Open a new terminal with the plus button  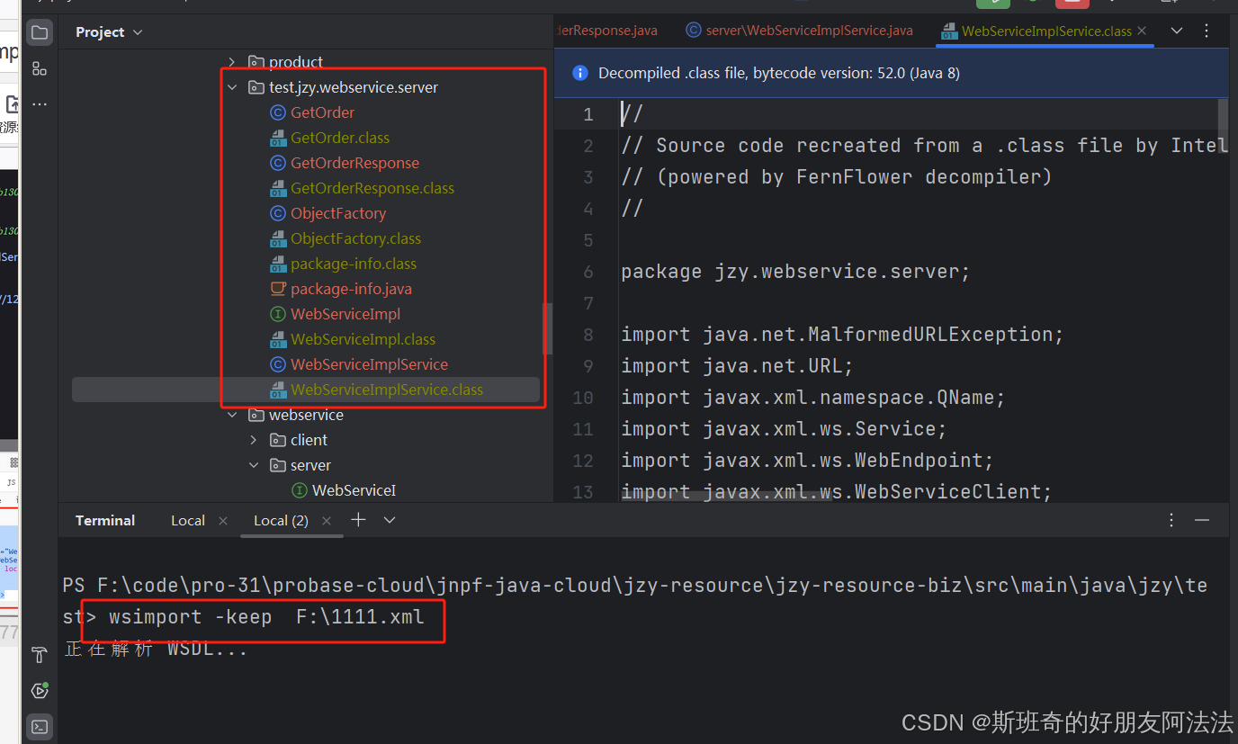click(357, 519)
